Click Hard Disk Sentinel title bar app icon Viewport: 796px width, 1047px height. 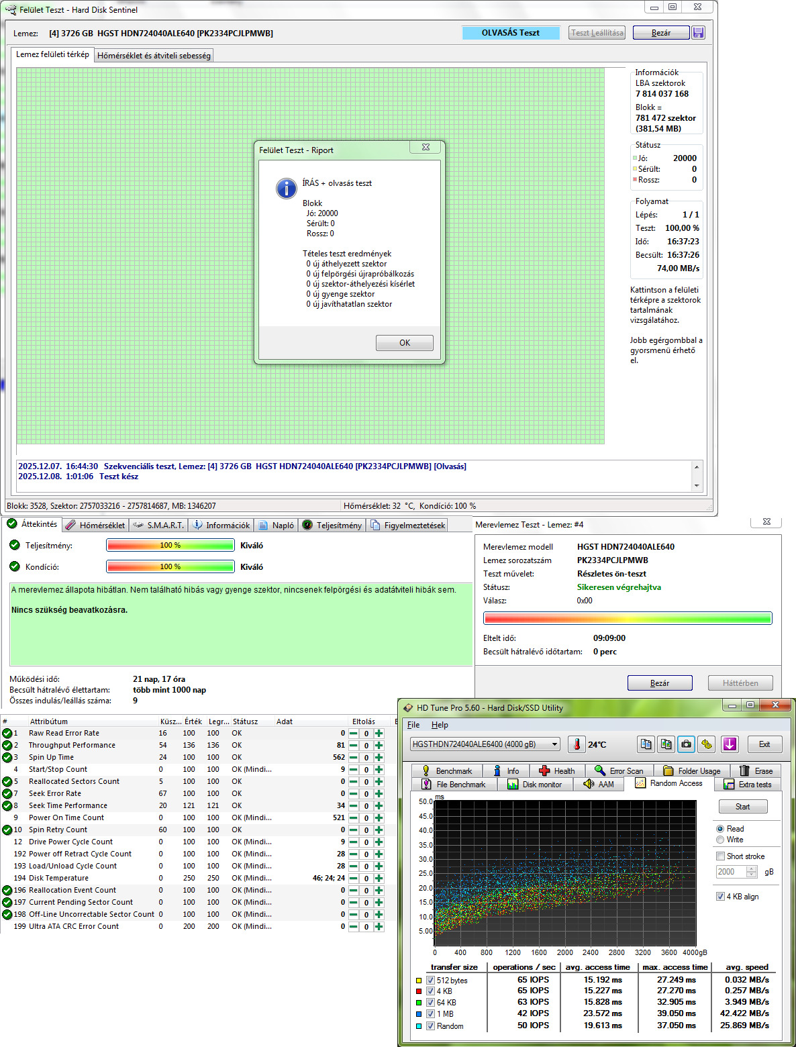coord(11,9)
